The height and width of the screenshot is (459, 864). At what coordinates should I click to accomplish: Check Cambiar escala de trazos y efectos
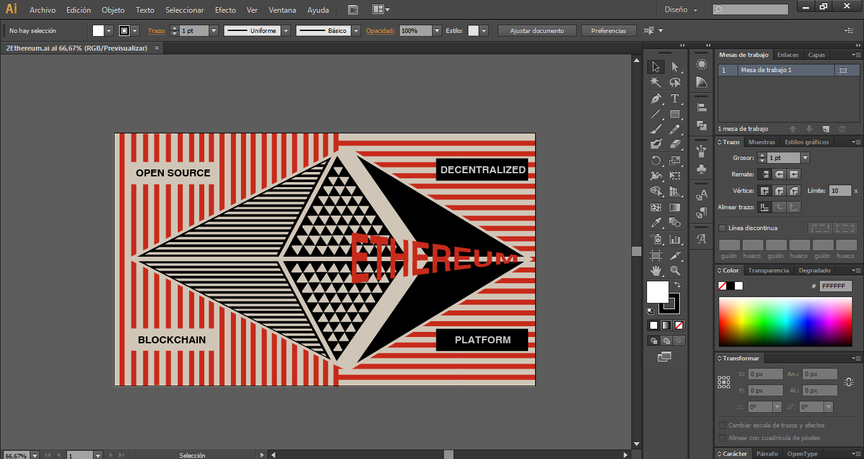point(722,425)
